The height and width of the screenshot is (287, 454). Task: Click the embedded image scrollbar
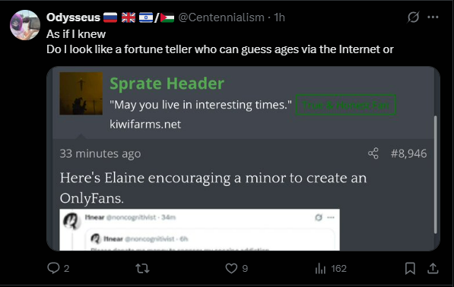click(435, 175)
